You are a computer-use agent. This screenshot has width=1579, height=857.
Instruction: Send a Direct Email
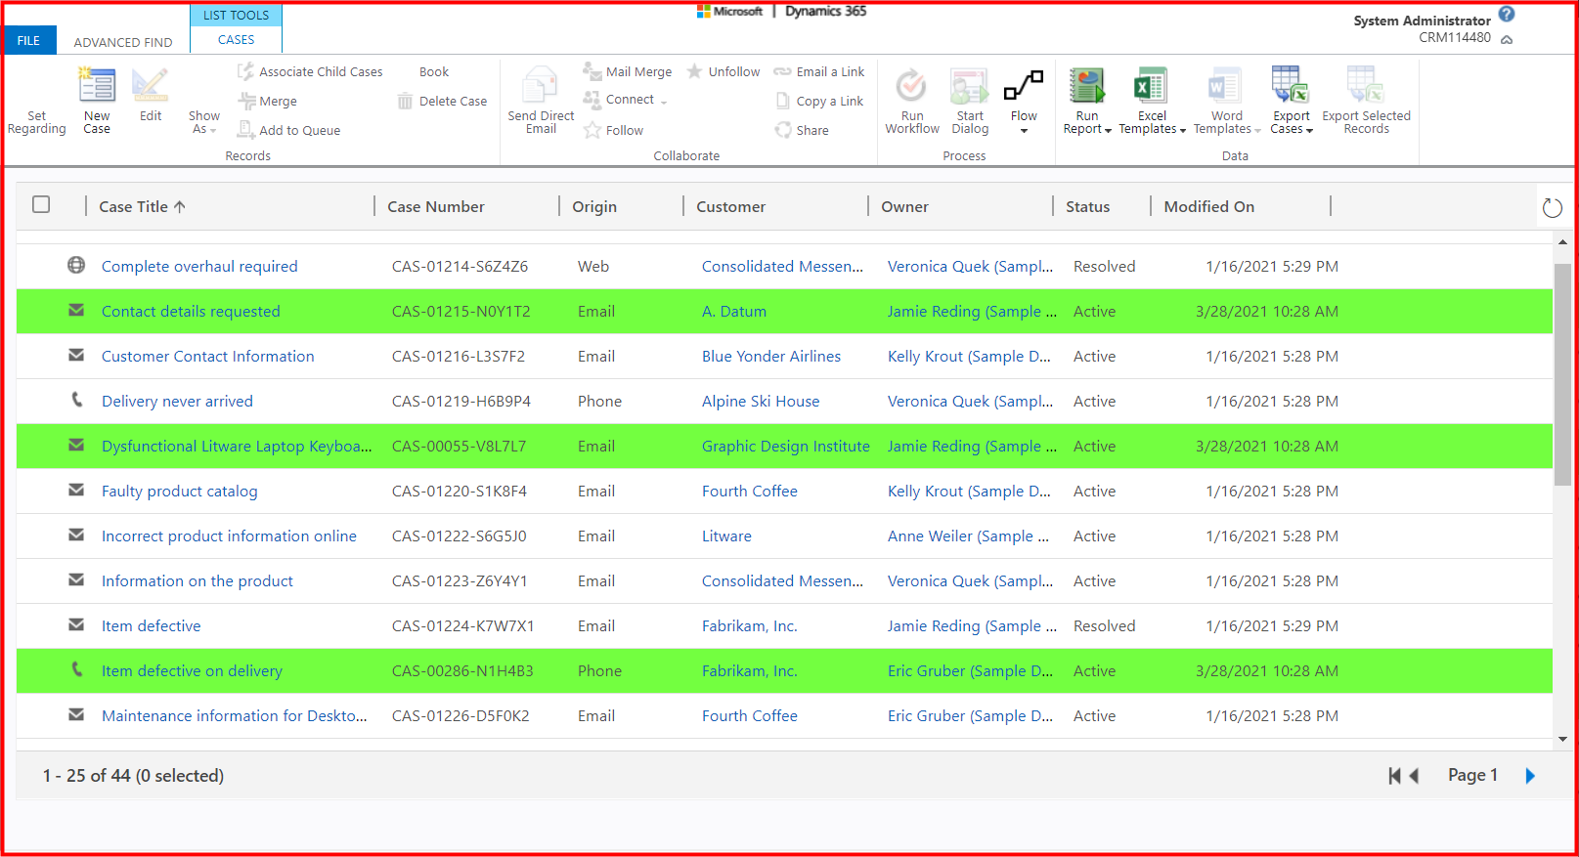pyautogui.click(x=541, y=100)
